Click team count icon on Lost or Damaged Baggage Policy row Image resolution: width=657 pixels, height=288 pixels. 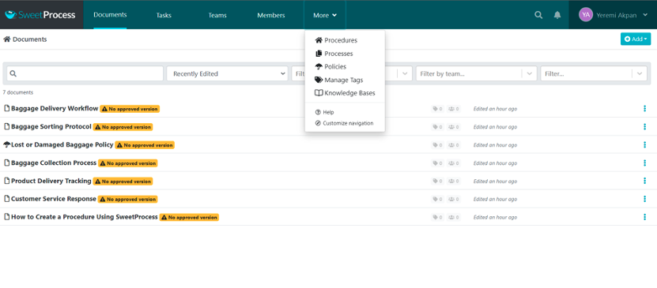point(453,145)
